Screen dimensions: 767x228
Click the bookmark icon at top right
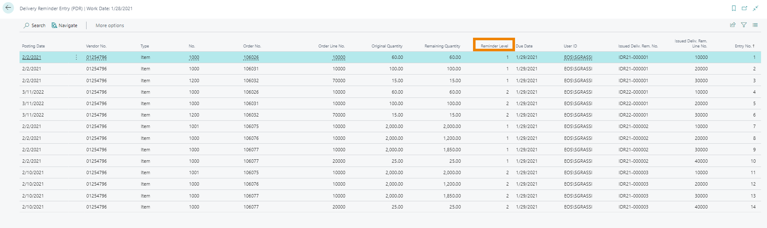733,8
